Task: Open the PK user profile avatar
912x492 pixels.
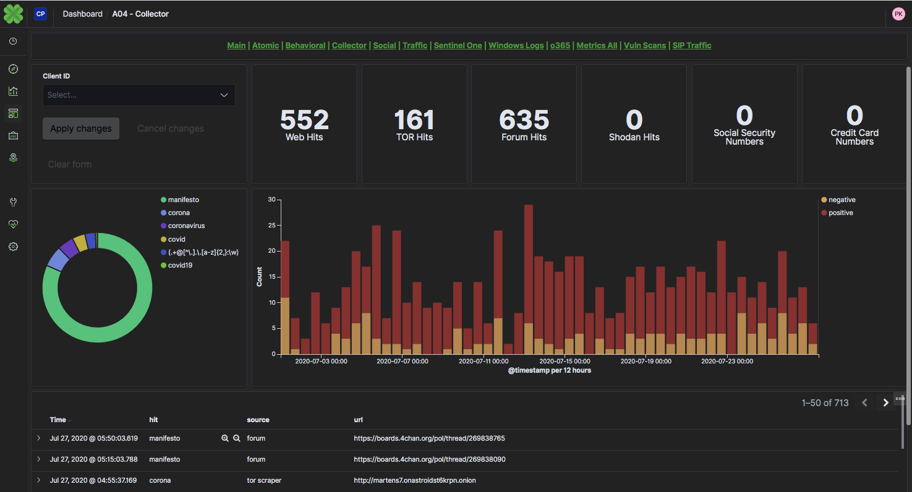Action: point(898,14)
